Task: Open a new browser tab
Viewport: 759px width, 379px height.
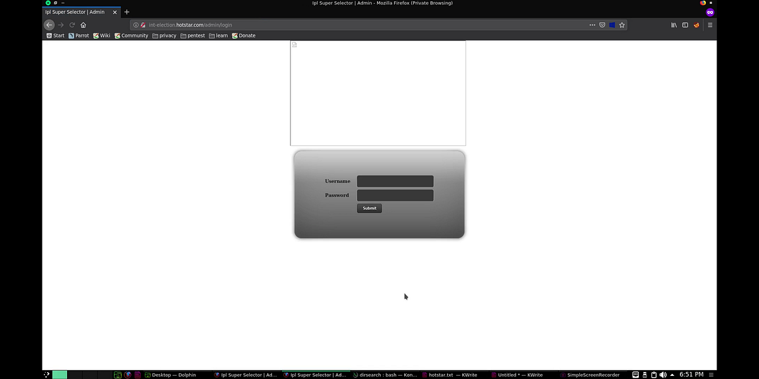Action: pyautogui.click(x=126, y=12)
